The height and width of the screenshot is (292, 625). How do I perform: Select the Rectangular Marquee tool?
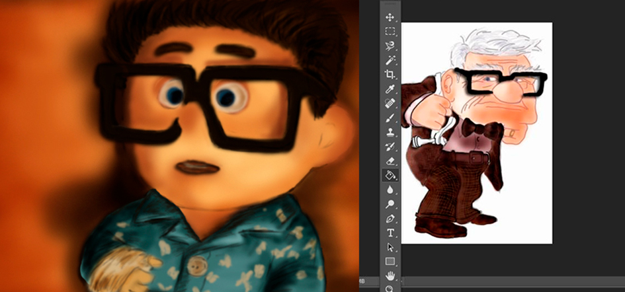coord(390,32)
